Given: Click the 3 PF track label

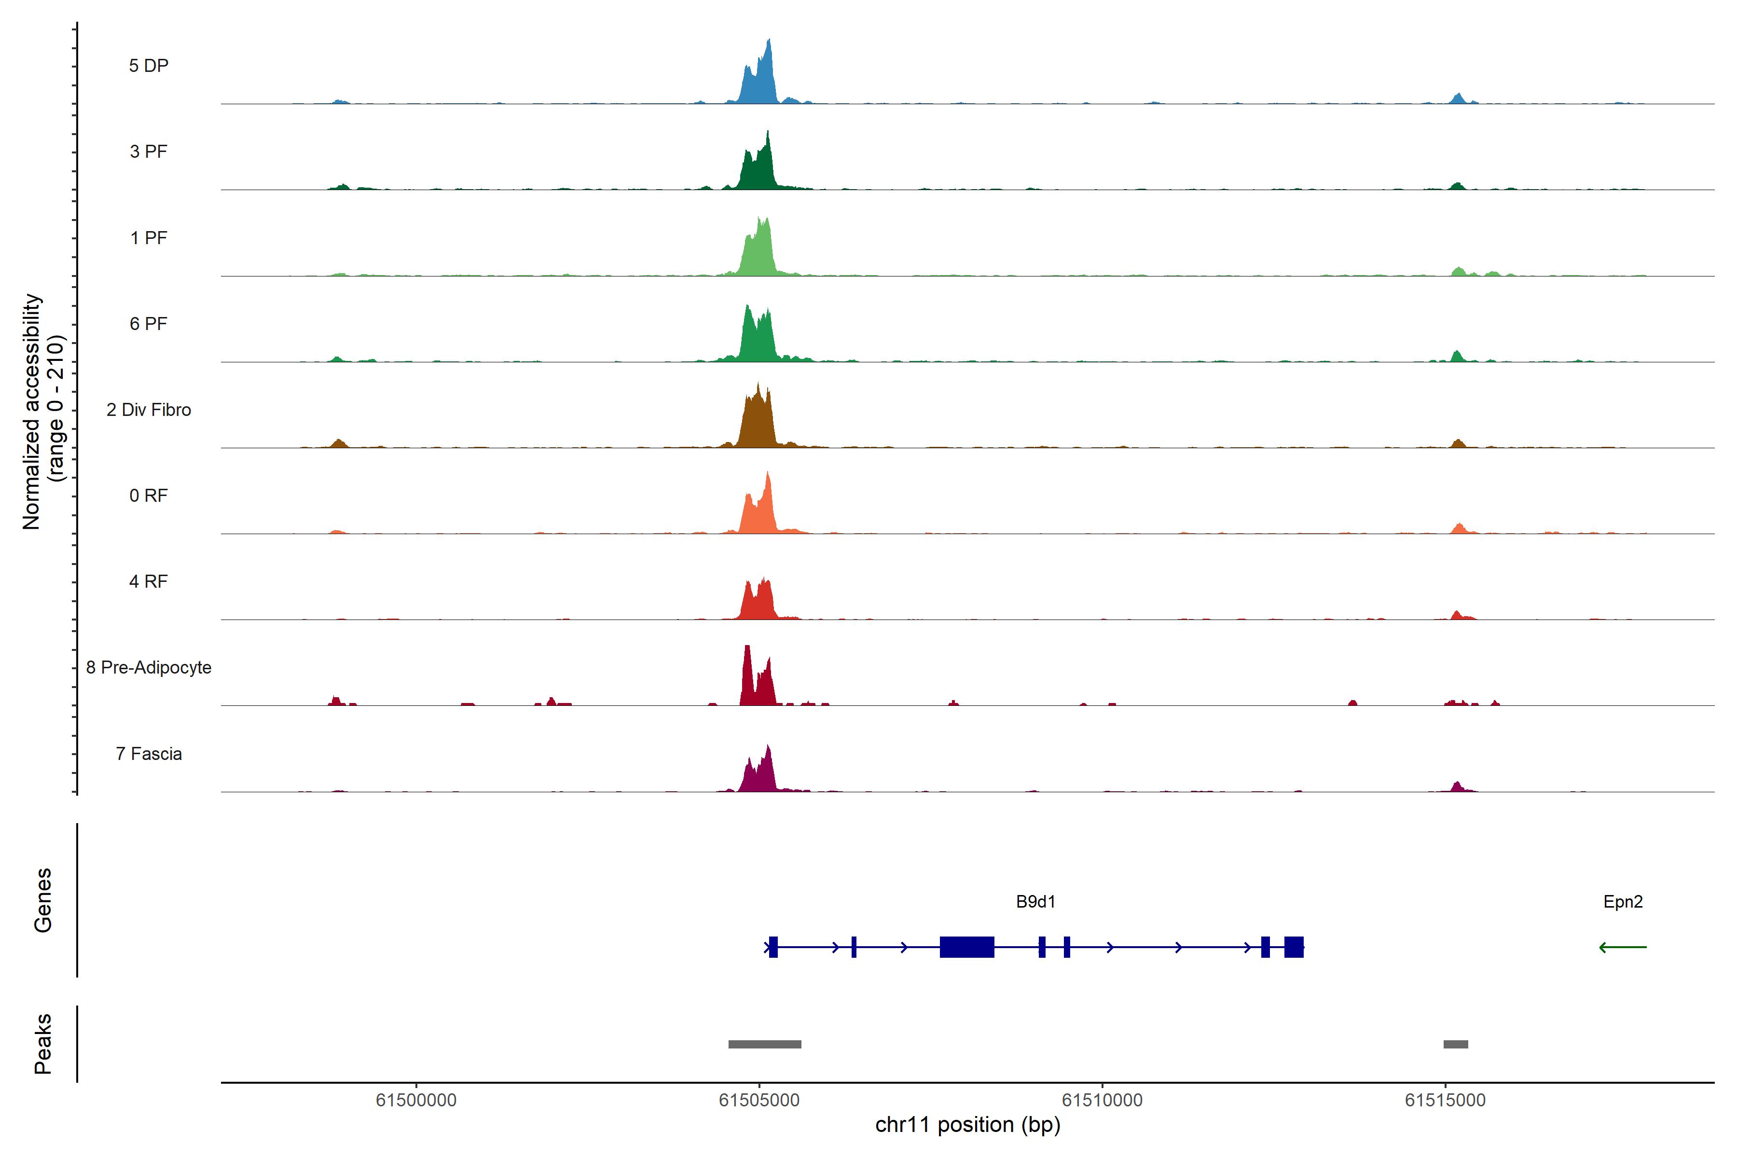Looking at the screenshot, I should click(x=149, y=152).
